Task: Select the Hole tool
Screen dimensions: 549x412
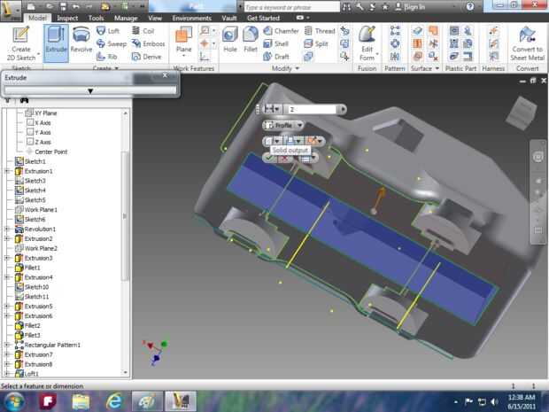Action: pyautogui.click(x=230, y=40)
